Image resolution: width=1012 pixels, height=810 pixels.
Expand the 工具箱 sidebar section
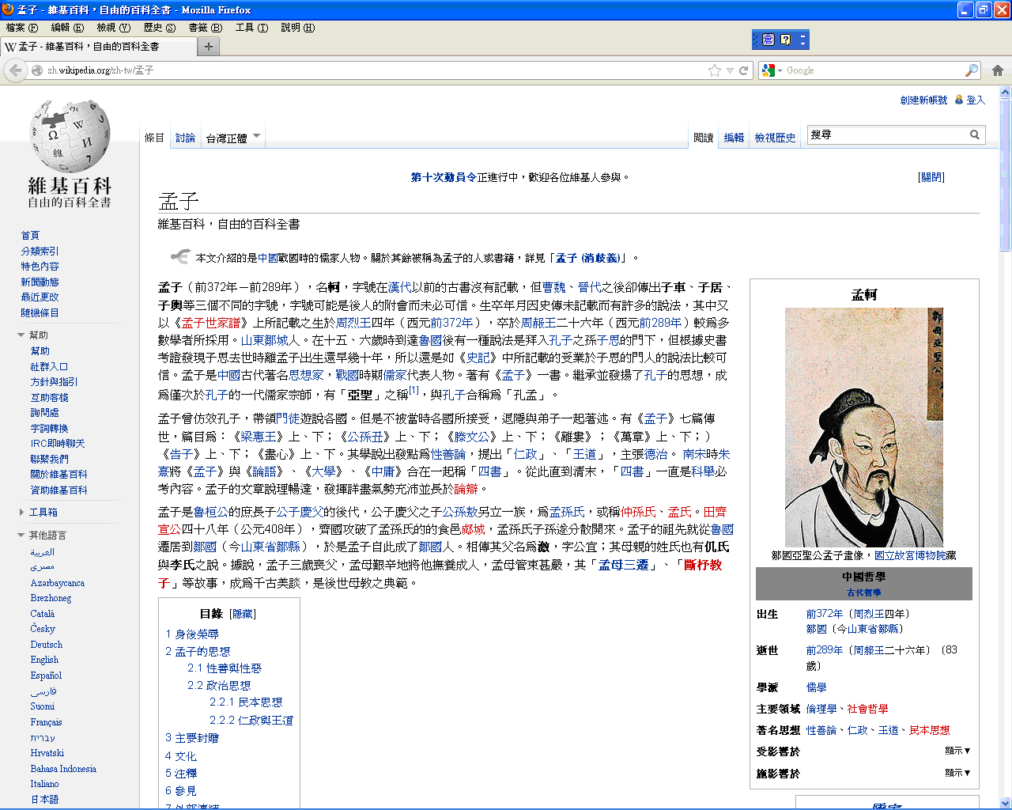(21, 512)
